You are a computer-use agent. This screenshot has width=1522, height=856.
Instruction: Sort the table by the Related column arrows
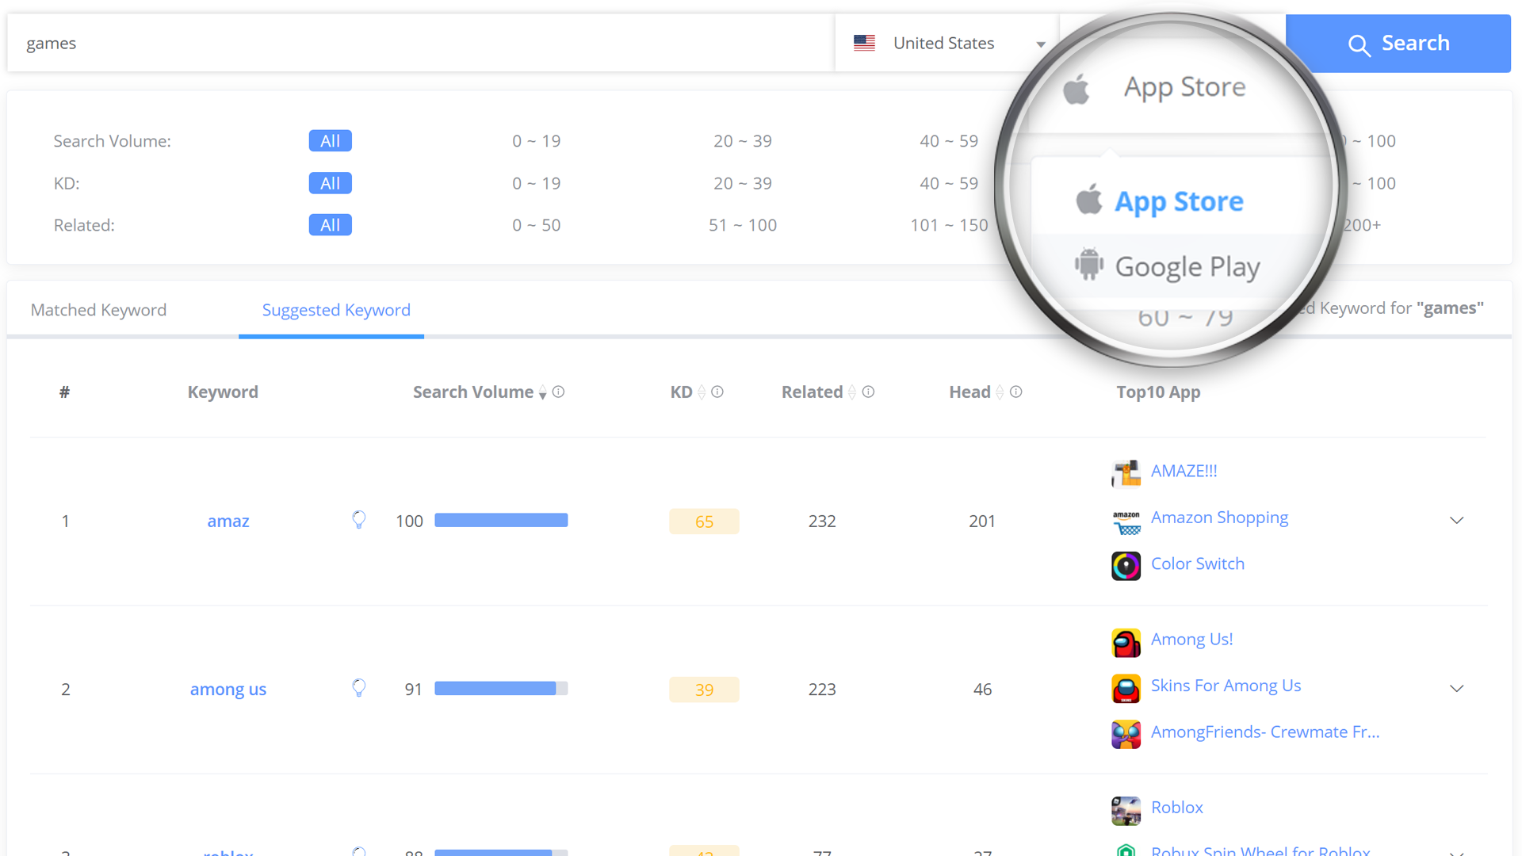coord(852,392)
